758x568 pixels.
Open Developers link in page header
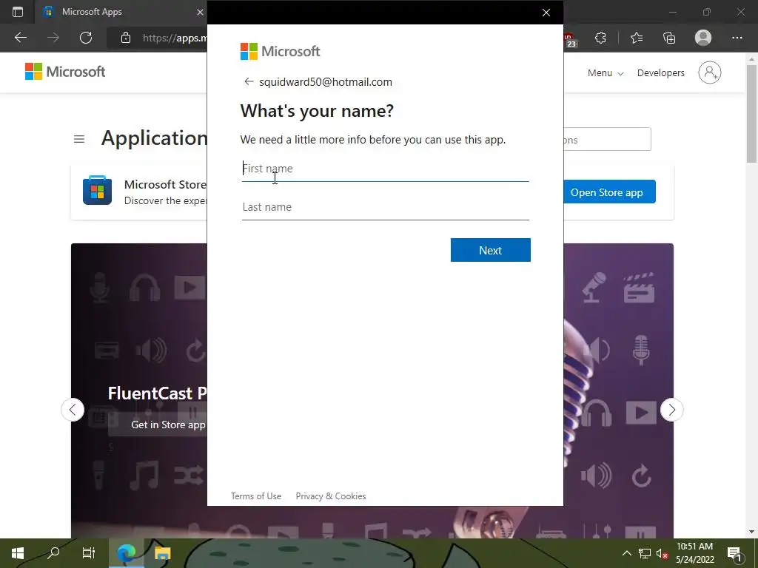coord(661,73)
